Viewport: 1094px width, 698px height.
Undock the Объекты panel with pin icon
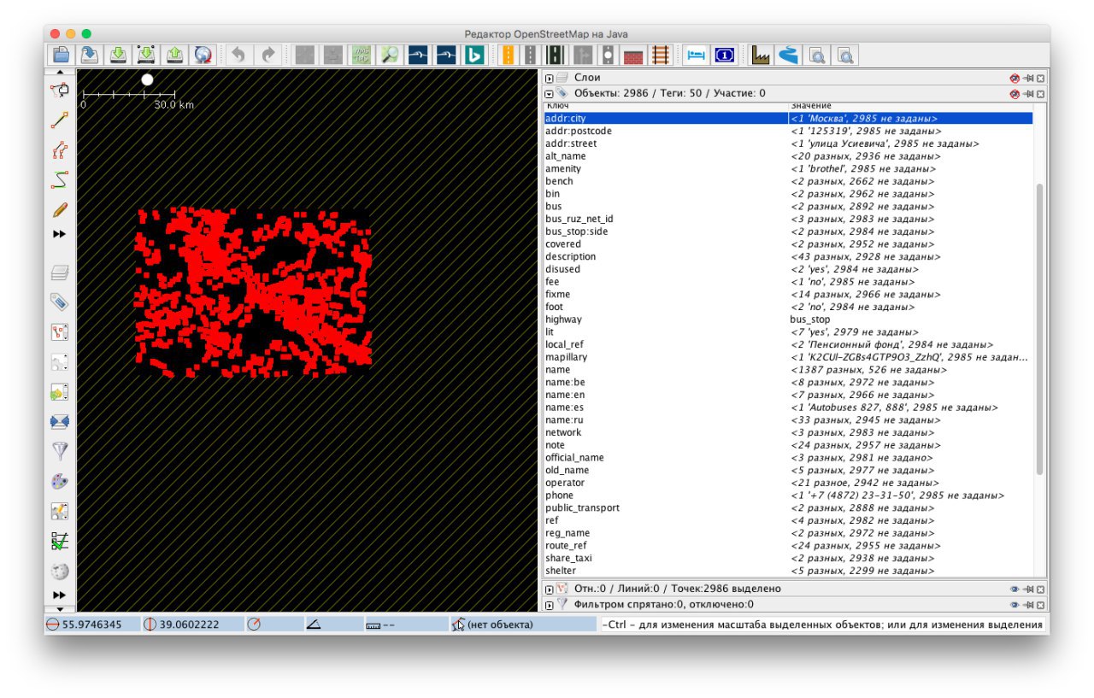(1028, 93)
